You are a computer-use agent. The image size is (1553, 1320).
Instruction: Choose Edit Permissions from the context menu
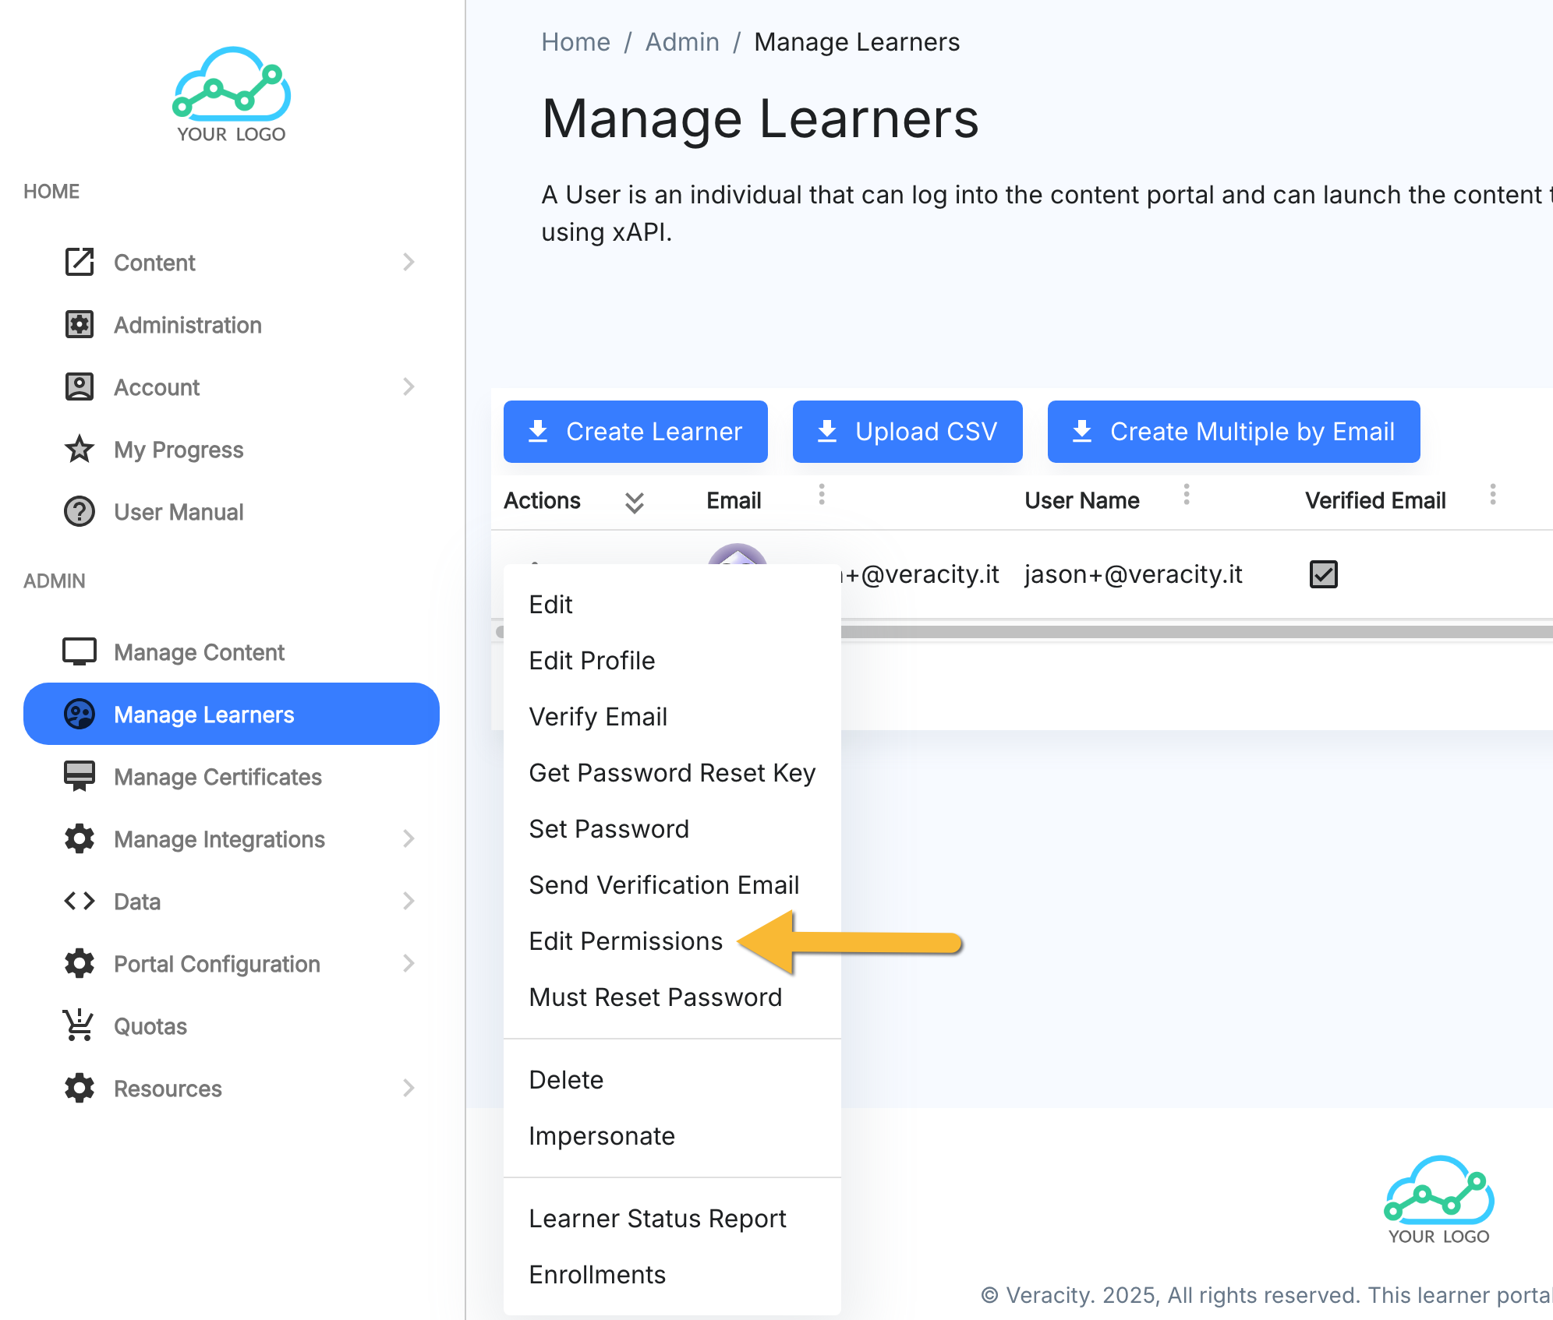[x=625, y=941]
